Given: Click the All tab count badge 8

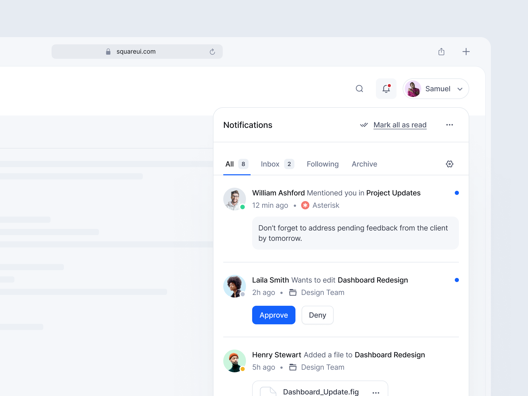Looking at the screenshot, I should tap(243, 164).
